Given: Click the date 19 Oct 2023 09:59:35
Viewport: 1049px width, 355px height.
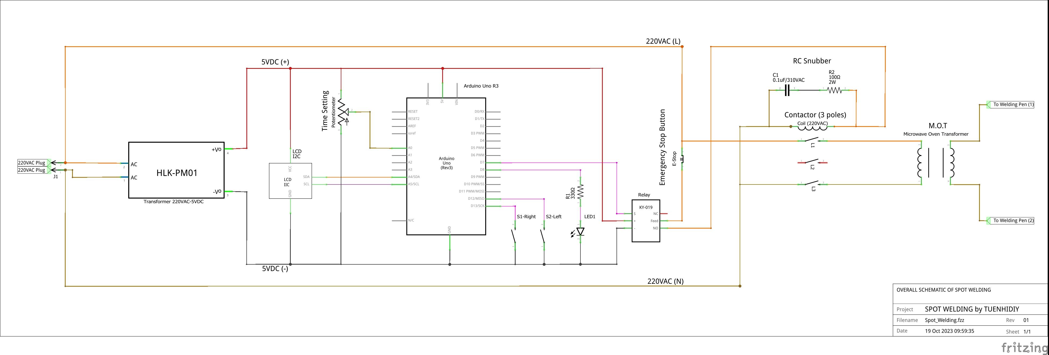Looking at the screenshot, I should 950,331.
